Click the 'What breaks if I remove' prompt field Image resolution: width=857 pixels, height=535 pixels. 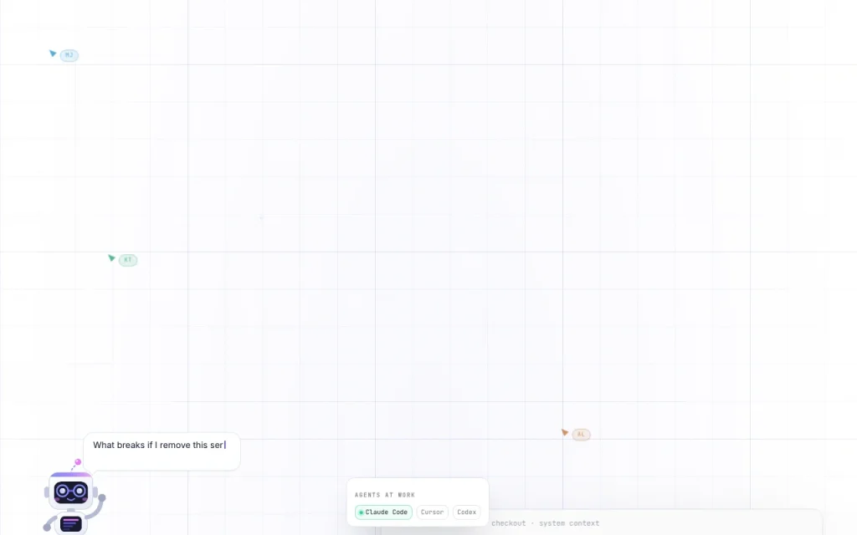point(162,451)
